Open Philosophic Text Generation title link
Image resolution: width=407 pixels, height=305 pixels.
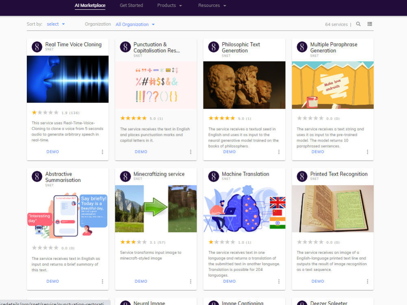(x=241, y=48)
